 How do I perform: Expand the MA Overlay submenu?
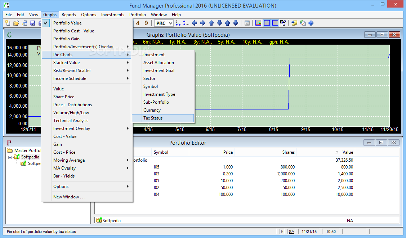87,168
